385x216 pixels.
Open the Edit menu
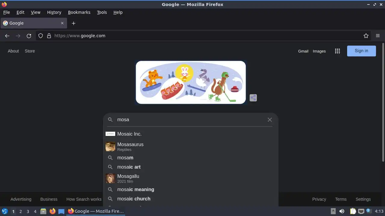coord(20,12)
